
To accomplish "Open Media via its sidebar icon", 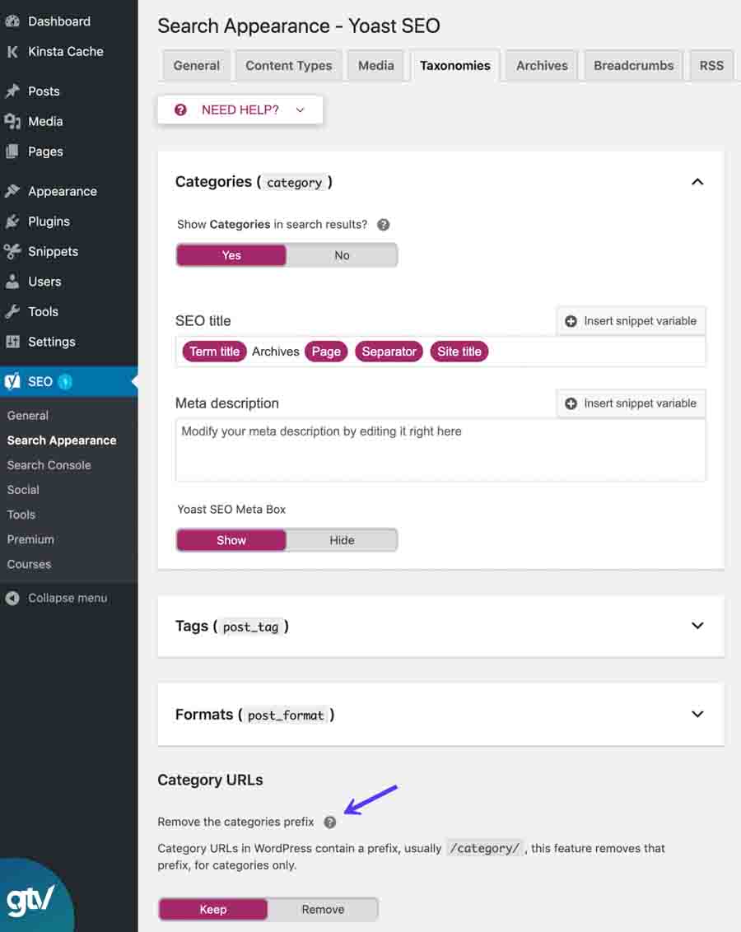I will point(12,121).
